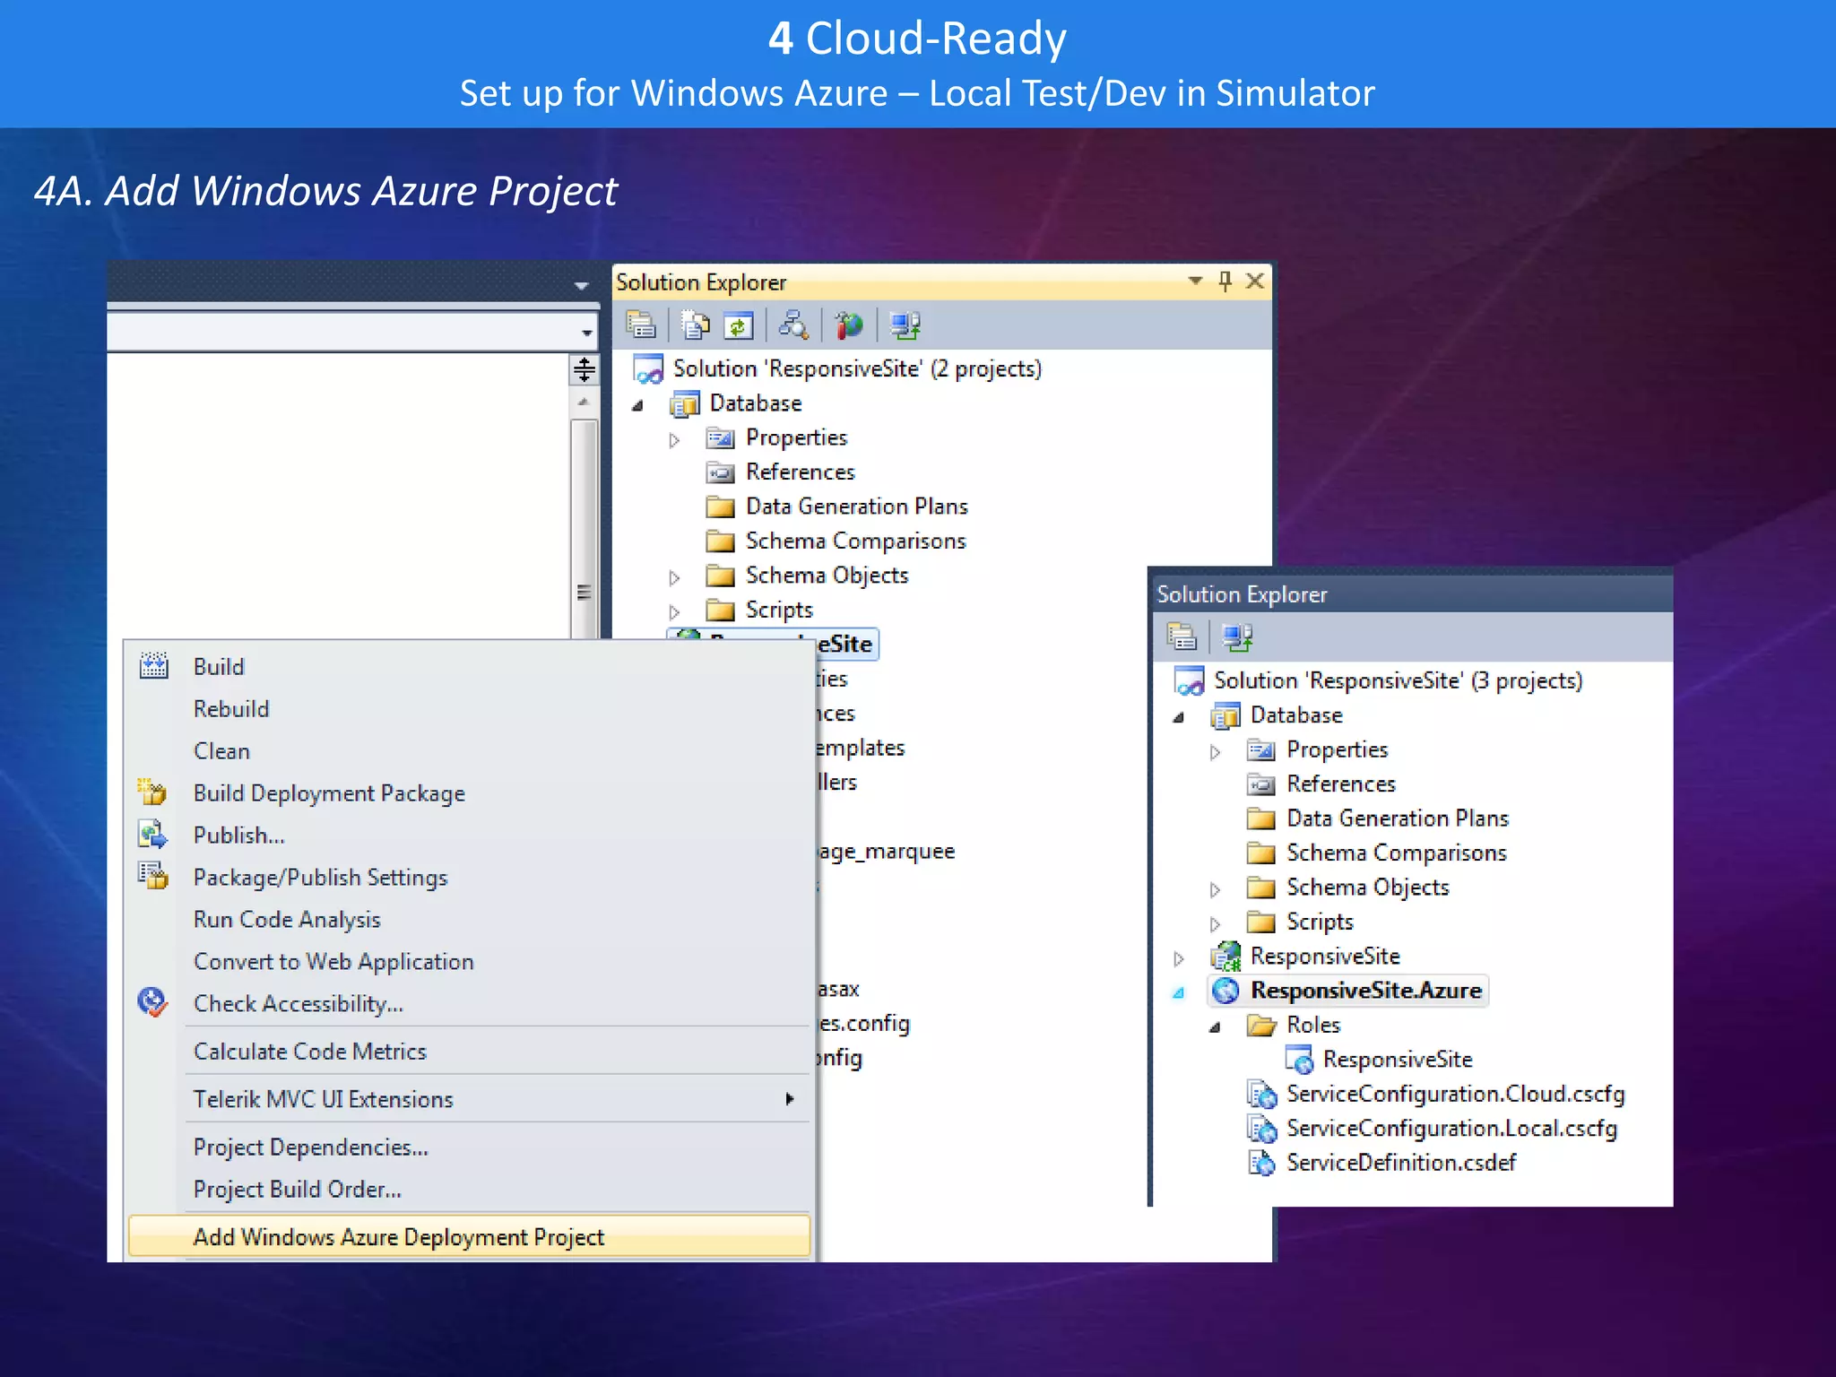1836x1377 pixels.
Task: Click the green Refresh icon in Solution Explorer toolbar
Action: [738, 325]
